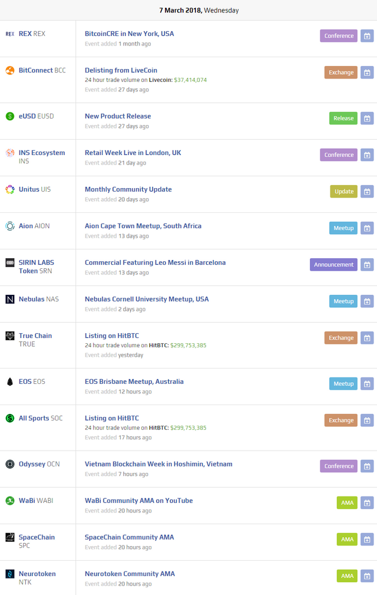Click the Odyssey circular logo
Screen dimensions: 377x595
click(10, 464)
